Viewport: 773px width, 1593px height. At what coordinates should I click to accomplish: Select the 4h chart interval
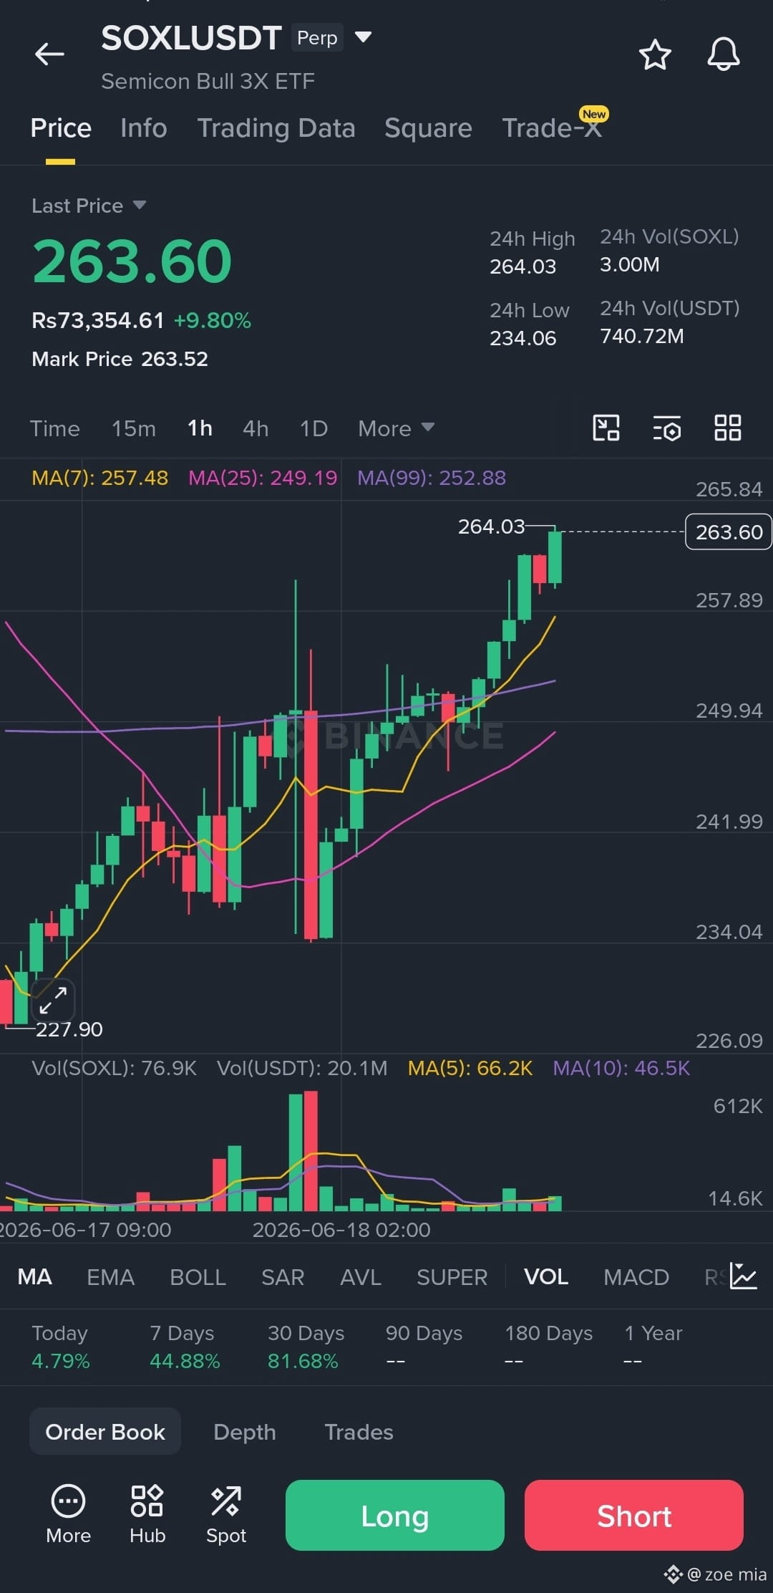256,428
